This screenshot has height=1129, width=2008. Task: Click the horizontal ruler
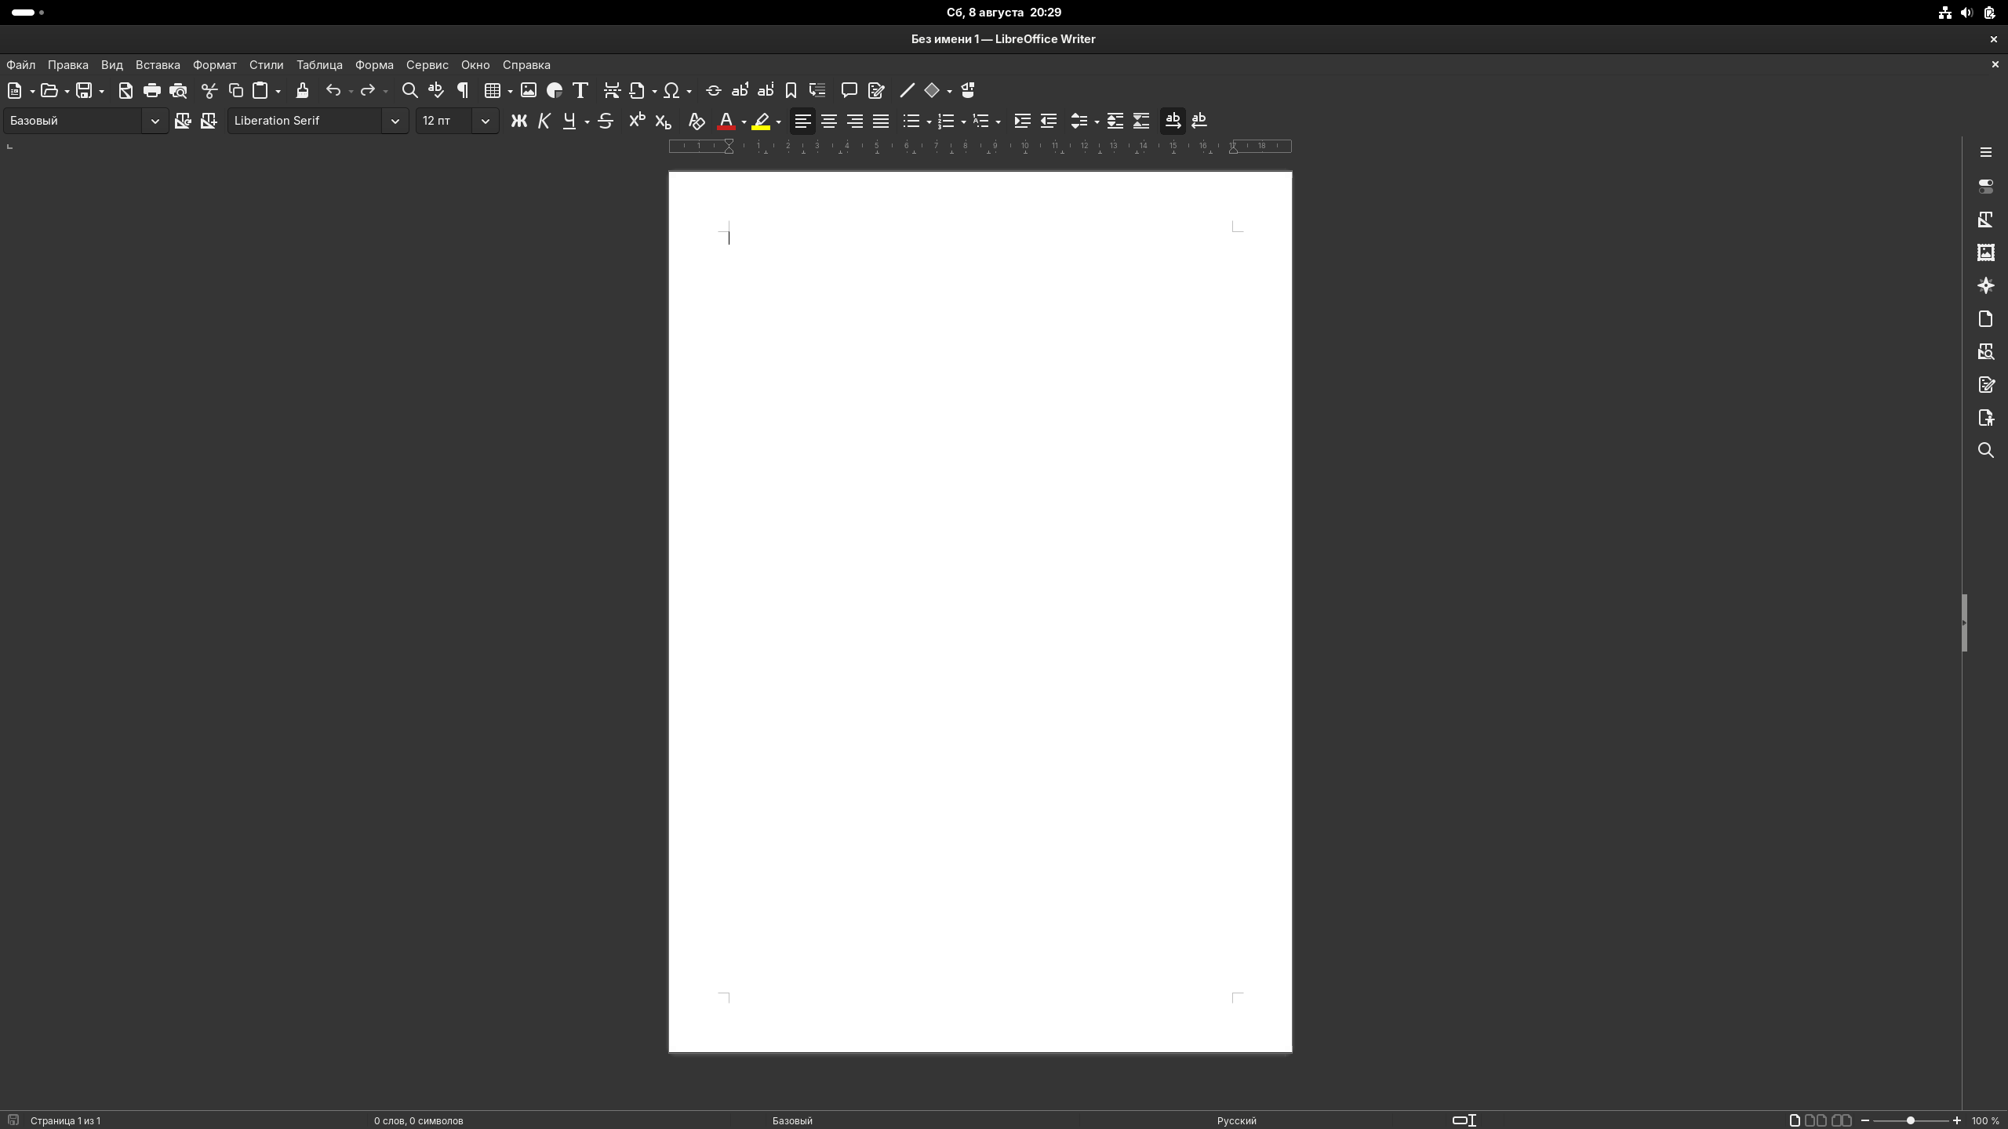tap(980, 146)
